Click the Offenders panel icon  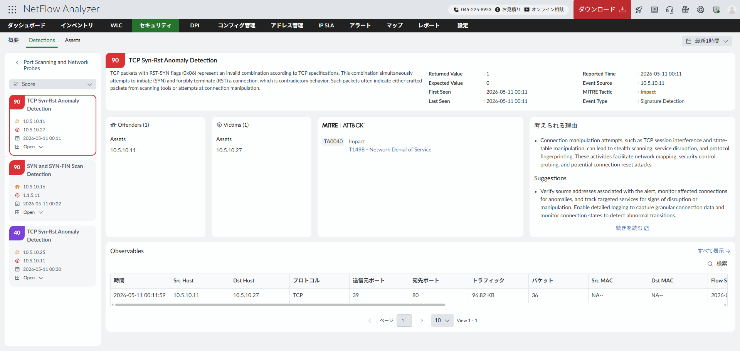coord(113,125)
